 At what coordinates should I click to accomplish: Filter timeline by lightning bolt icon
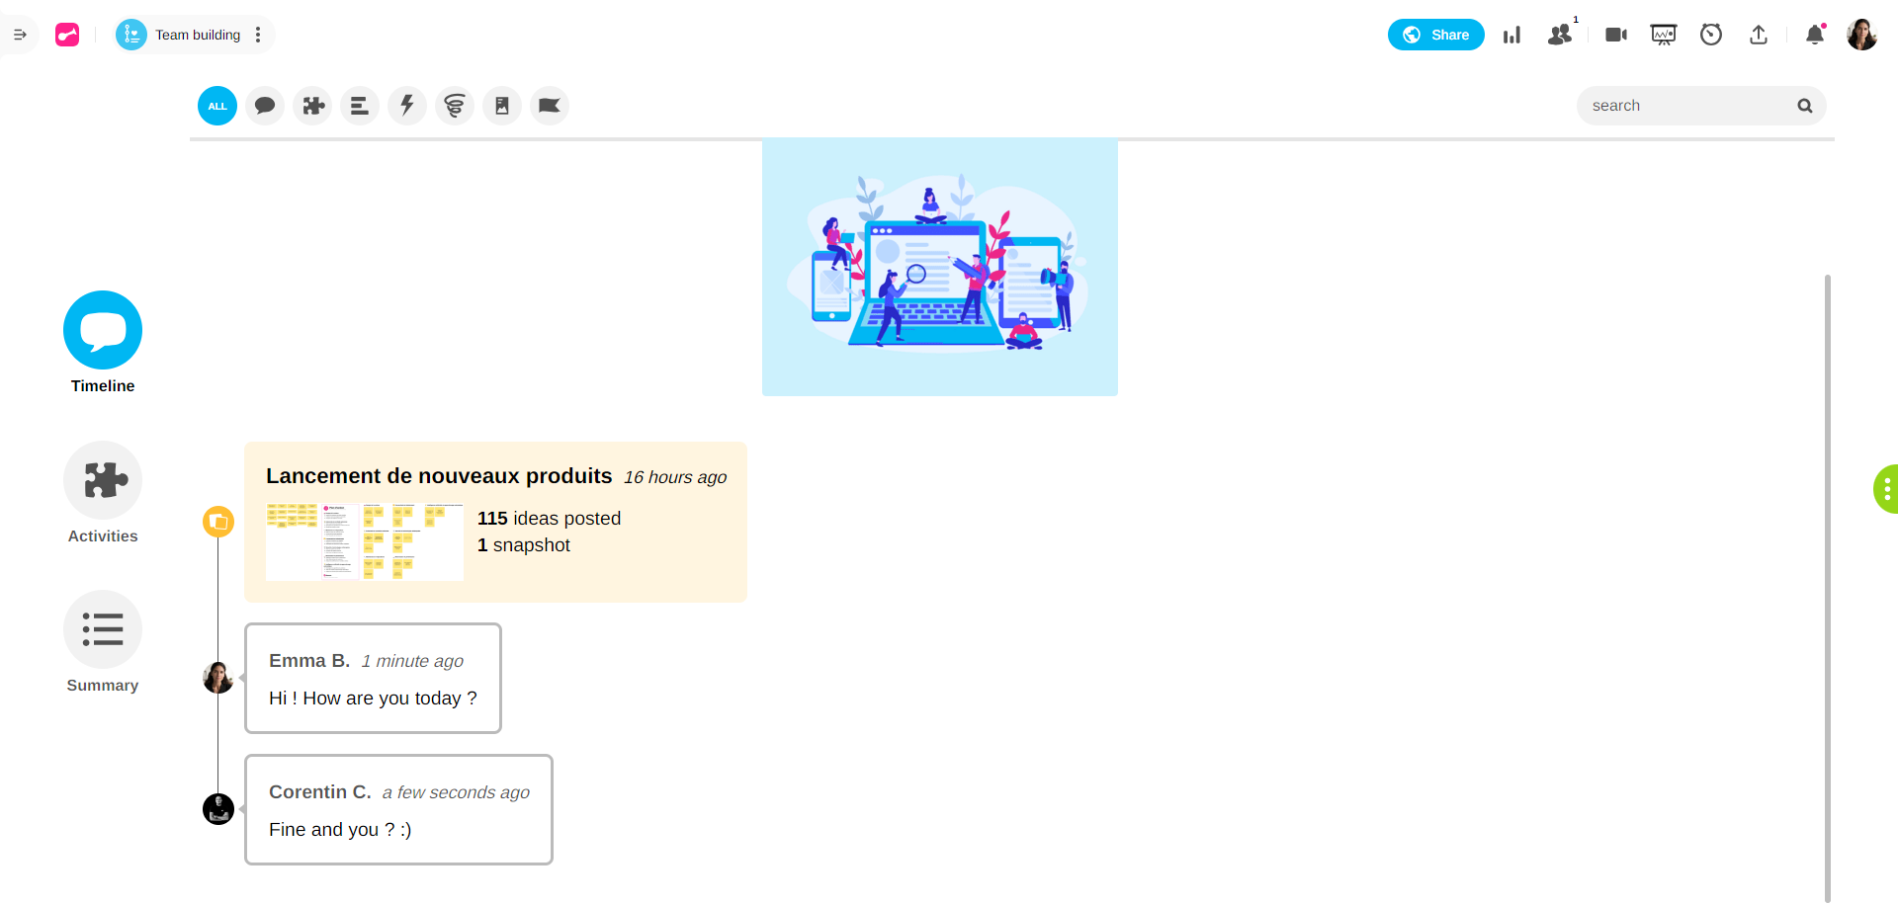407,106
